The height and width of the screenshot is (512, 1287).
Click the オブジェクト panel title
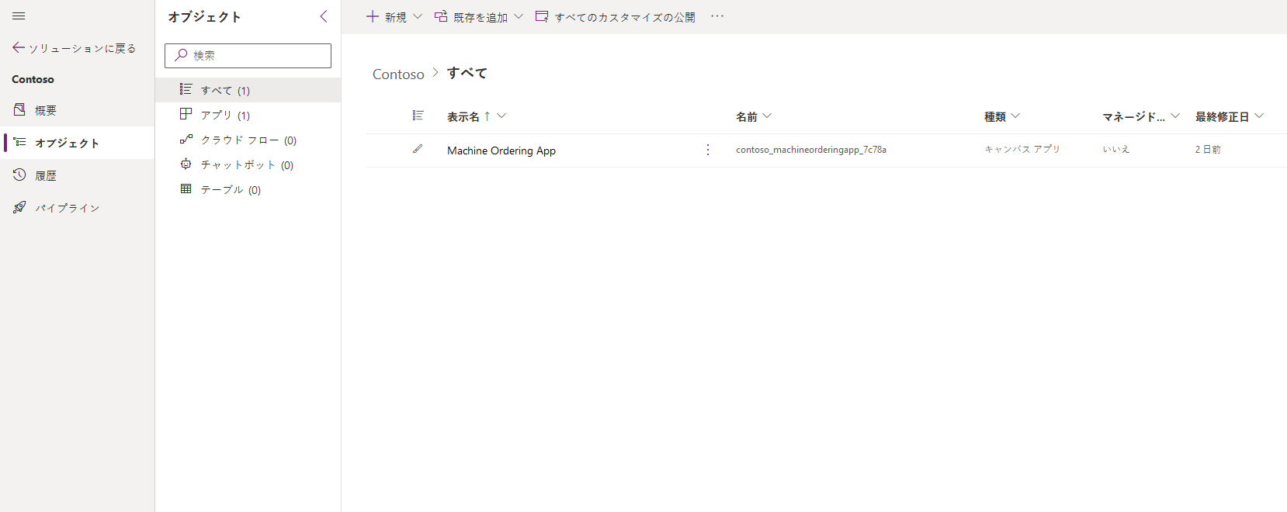(204, 16)
